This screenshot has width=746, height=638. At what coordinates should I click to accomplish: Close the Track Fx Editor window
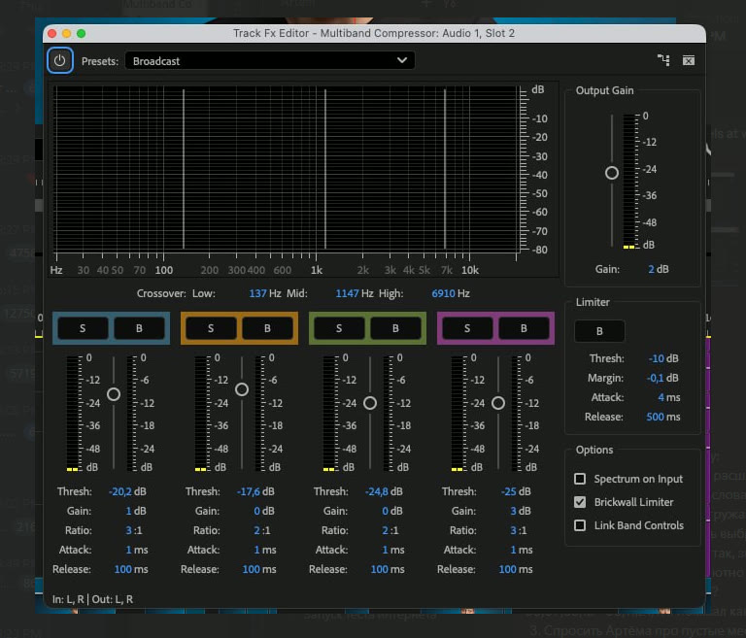52,33
